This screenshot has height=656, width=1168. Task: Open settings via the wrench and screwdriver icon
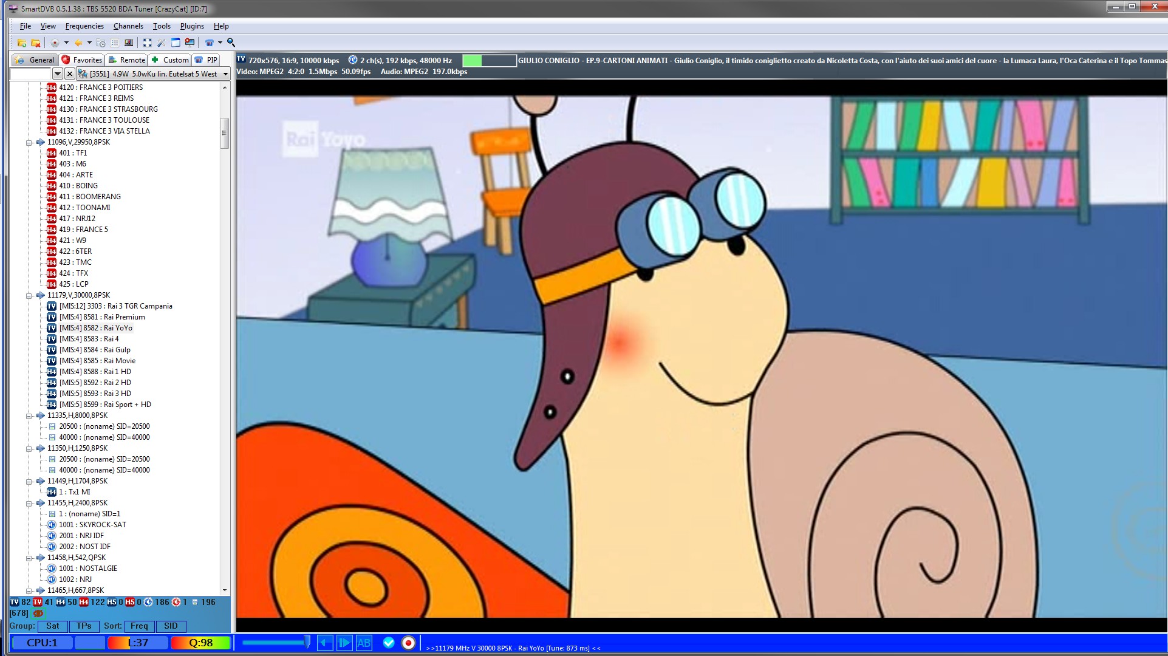162,43
